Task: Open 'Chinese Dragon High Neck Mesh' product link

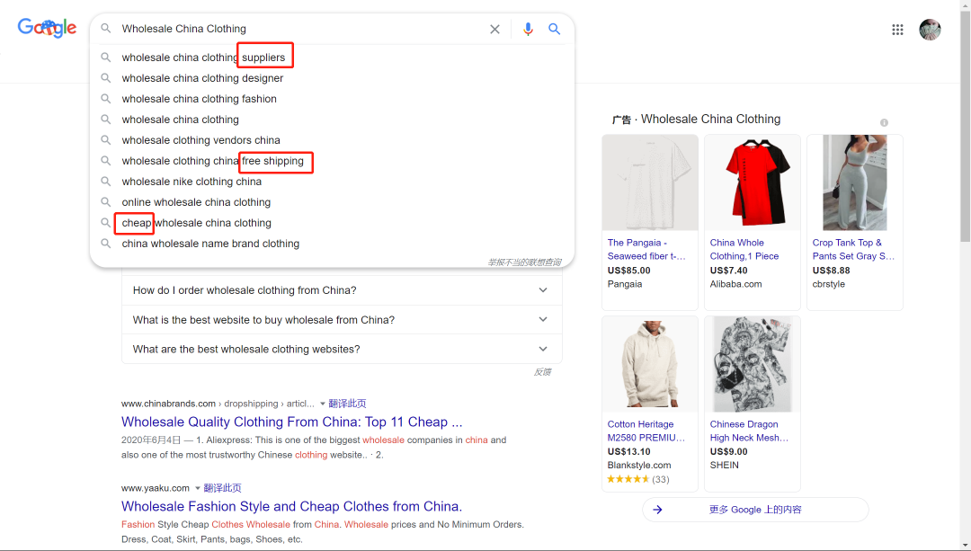Action: (x=749, y=431)
